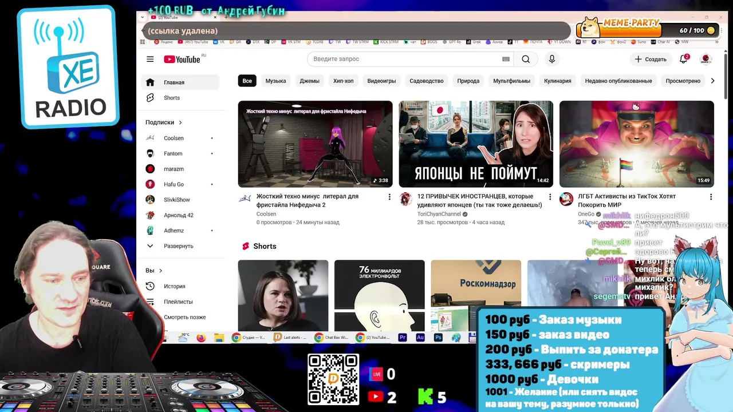The width and height of the screenshot is (733, 412).
Task: Open the title link ЛГБТ Активисты из ТикТок
Action: 627,200
